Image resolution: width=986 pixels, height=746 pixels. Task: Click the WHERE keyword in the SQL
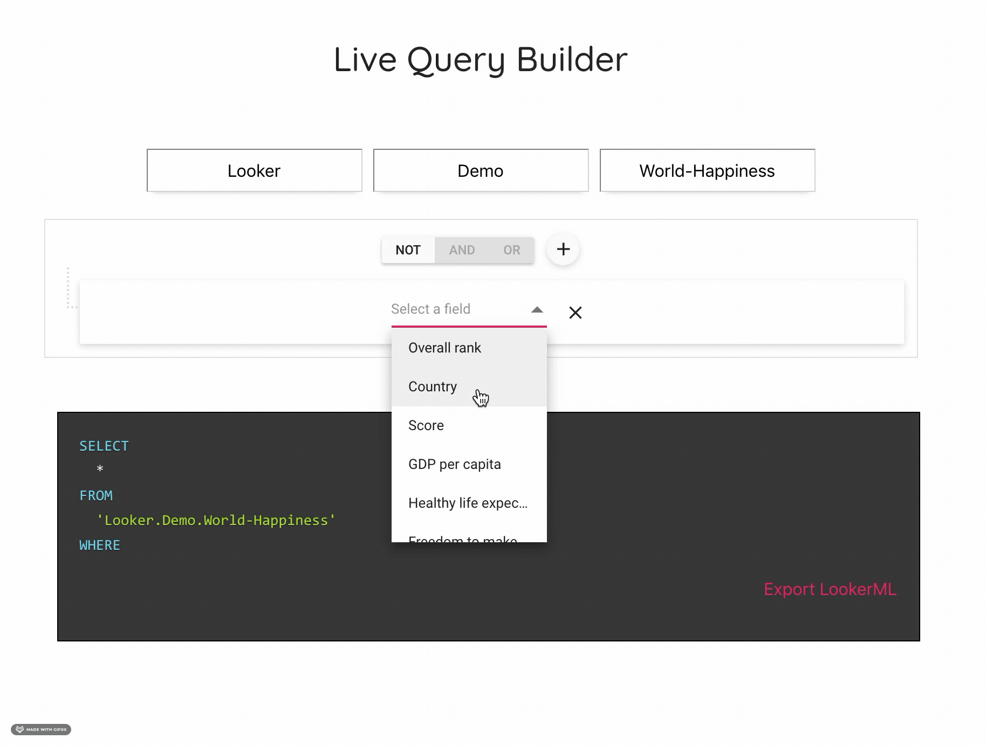coord(100,545)
